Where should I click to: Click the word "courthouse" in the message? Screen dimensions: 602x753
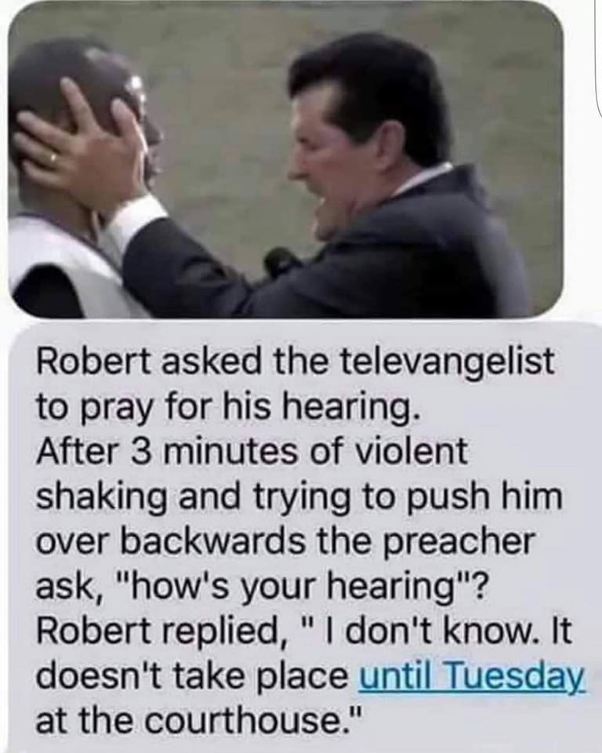tap(244, 720)
